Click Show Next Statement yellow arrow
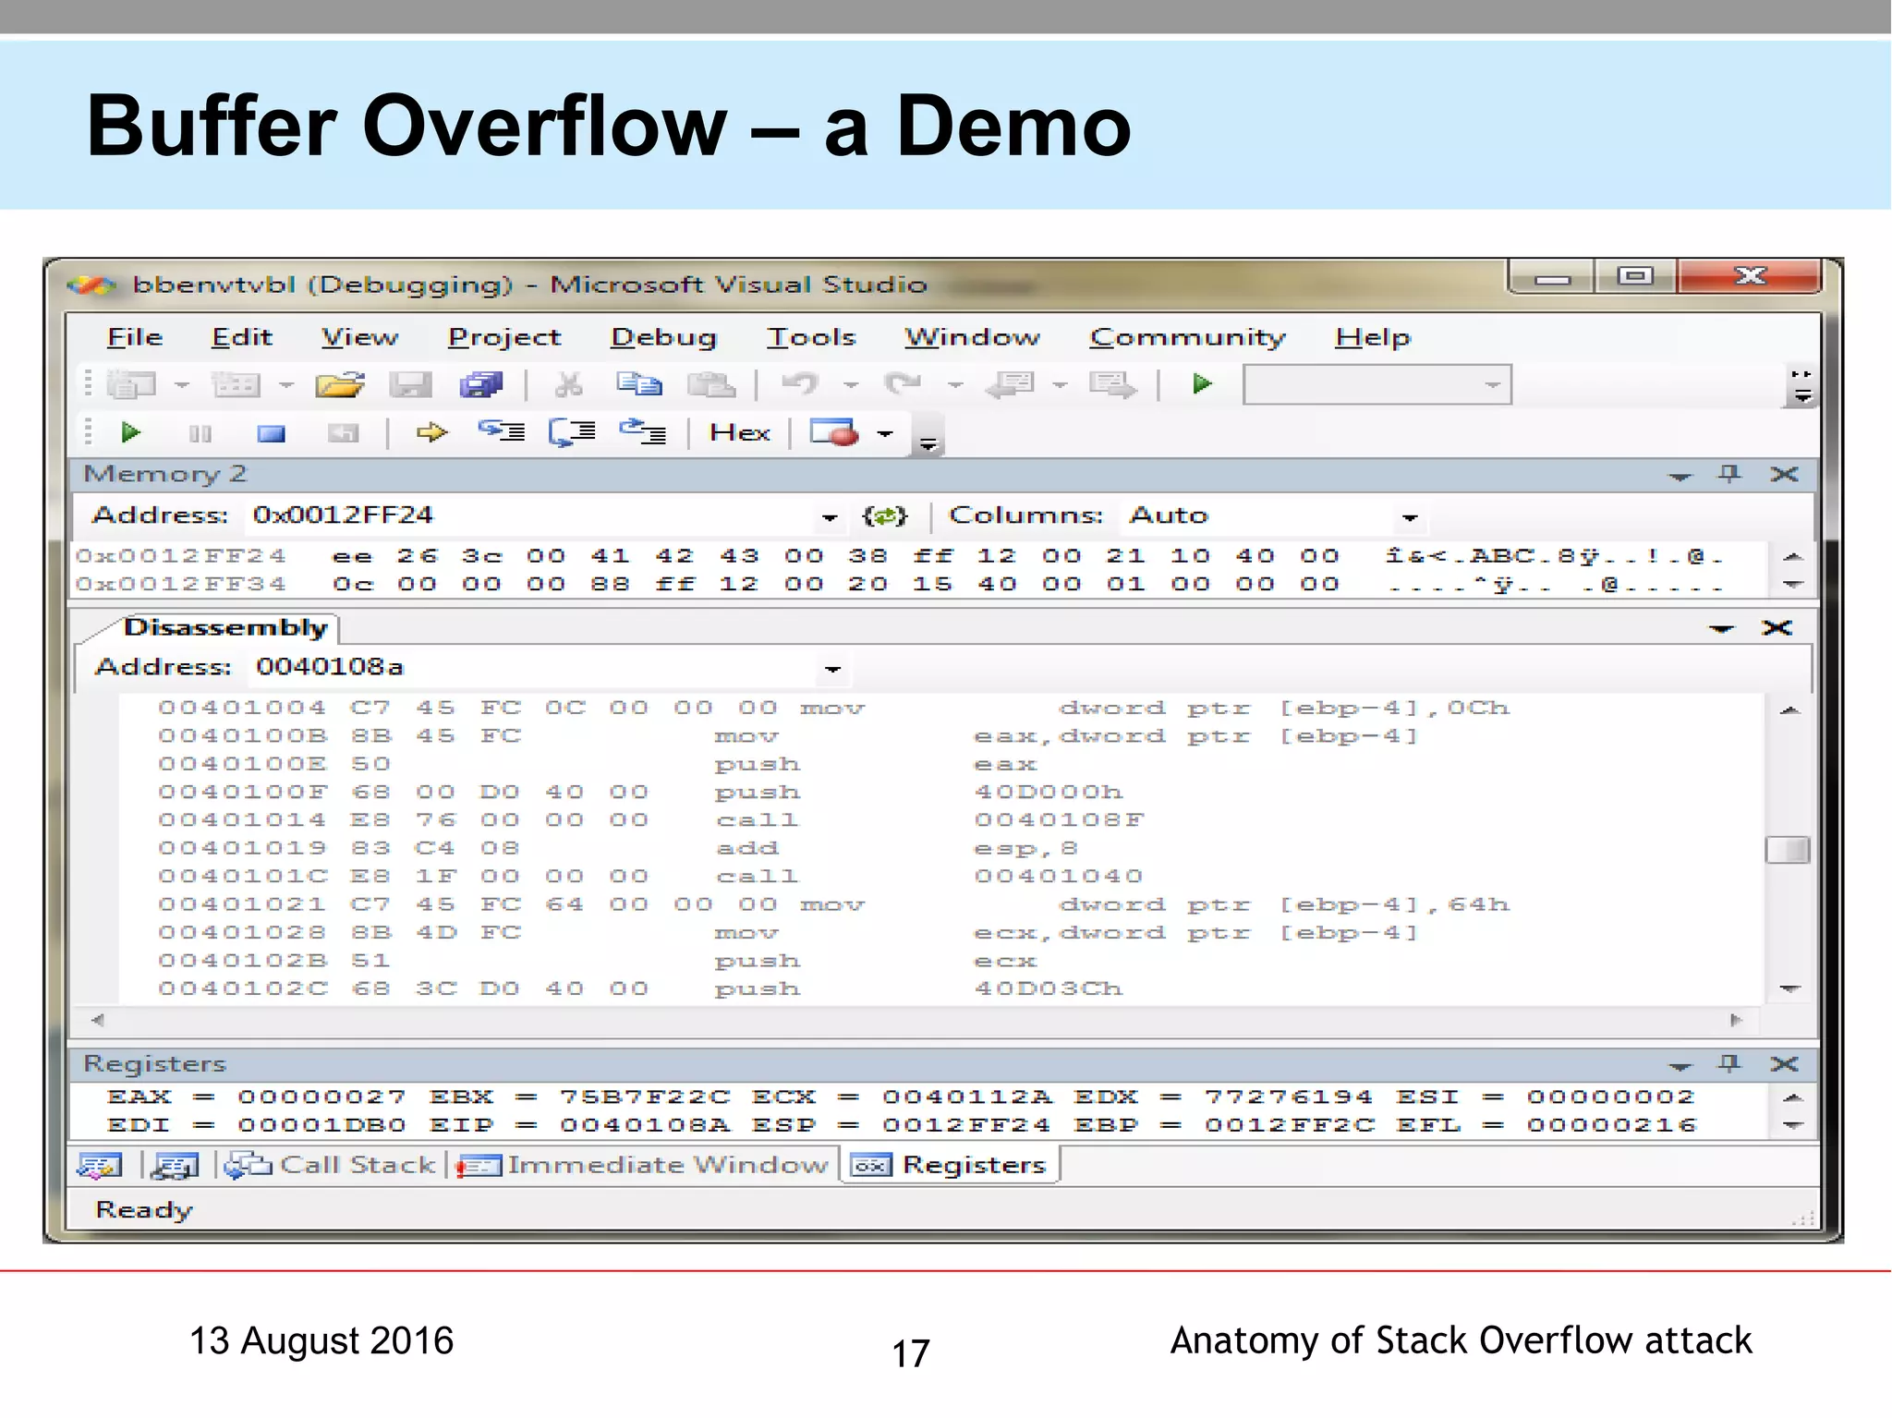1892x1418 pixels. [x=431, y=432]
